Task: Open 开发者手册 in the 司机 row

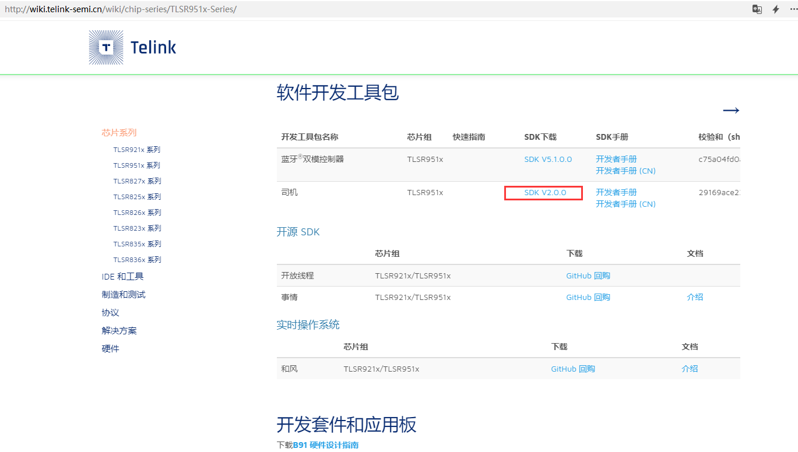Action: coord(616,192)
